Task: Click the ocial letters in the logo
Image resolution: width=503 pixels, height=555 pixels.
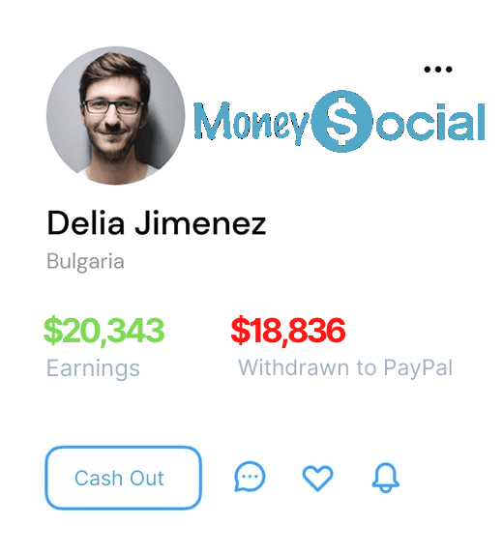Action: pos(430,122)
